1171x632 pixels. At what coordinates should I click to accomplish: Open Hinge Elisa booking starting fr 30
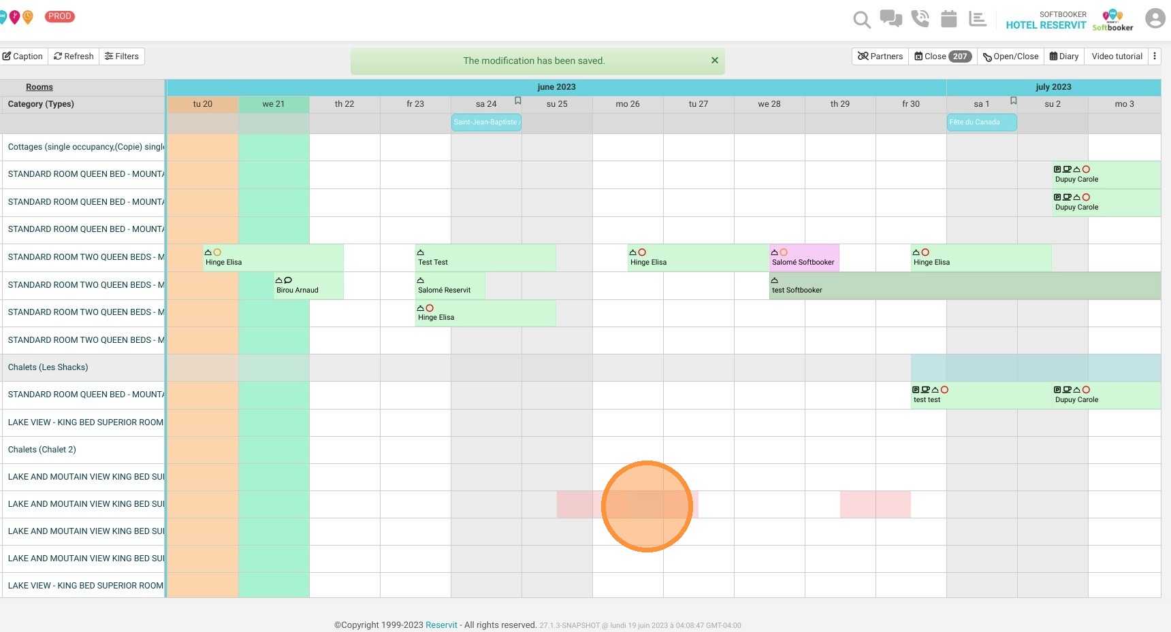point(981,258)
